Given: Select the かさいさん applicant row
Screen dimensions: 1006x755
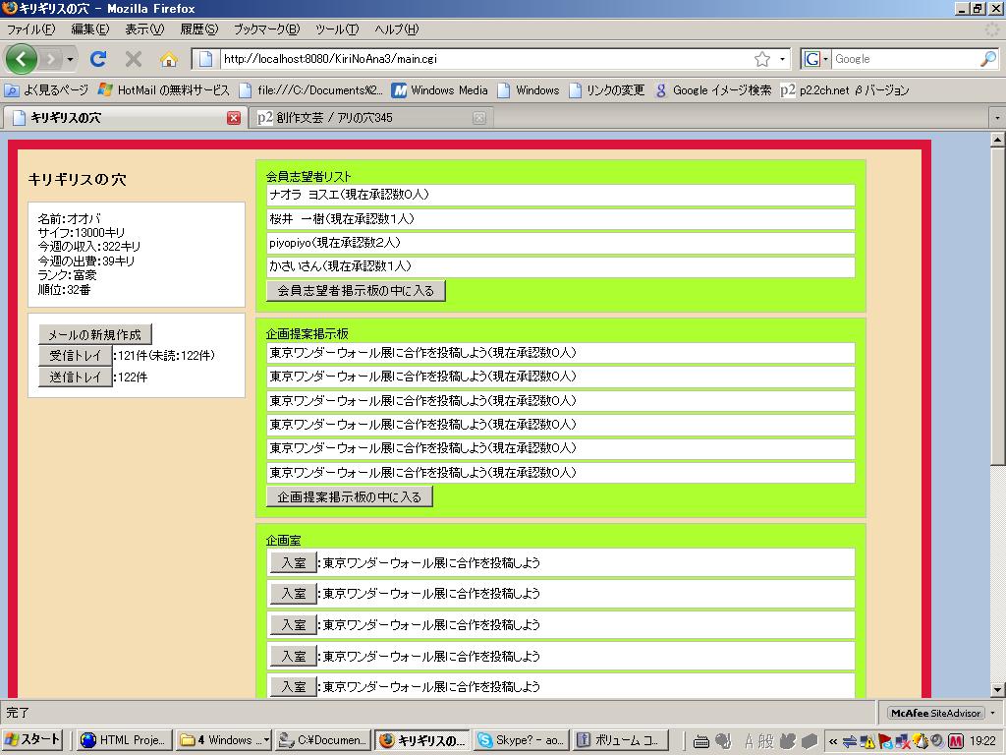Looking at the screenshot, I should [560, 267].
